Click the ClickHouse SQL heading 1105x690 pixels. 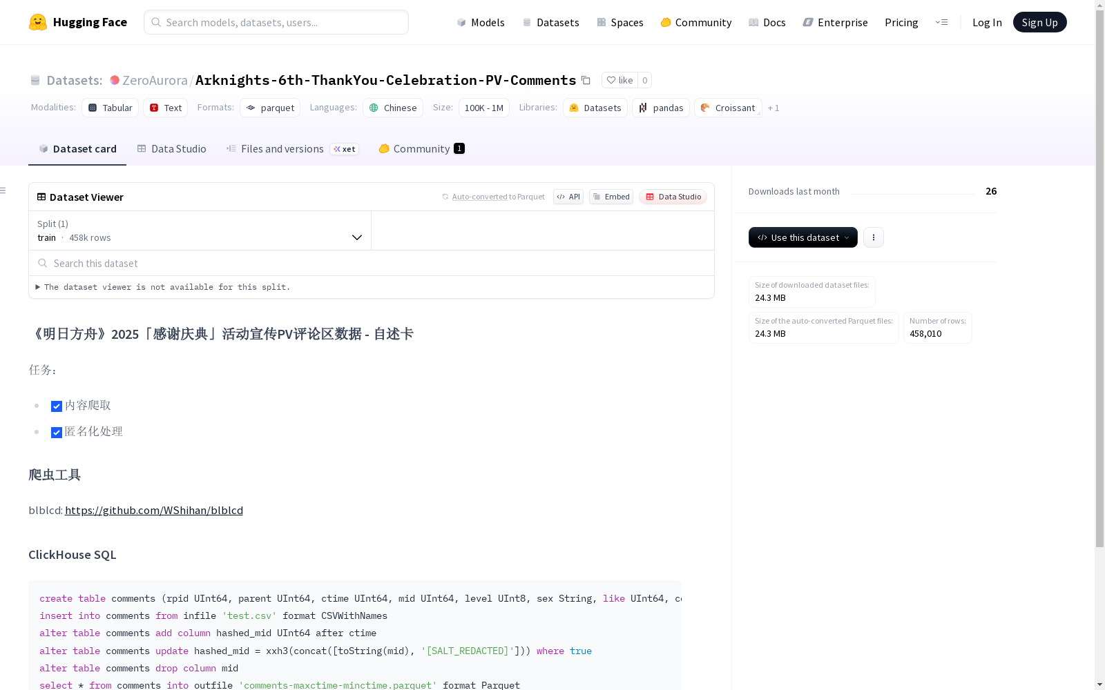pos(73,555)
